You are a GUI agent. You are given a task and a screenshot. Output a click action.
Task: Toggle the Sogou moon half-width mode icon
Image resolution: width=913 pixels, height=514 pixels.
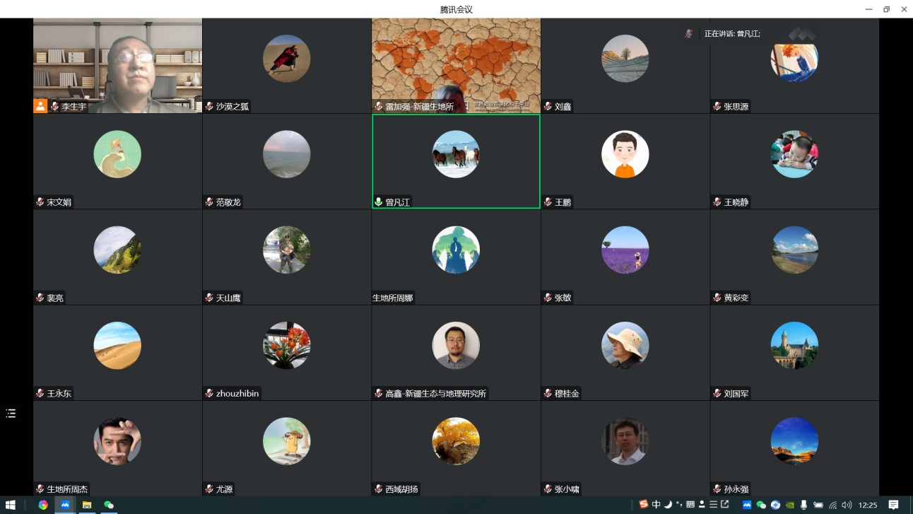(667, 505)
